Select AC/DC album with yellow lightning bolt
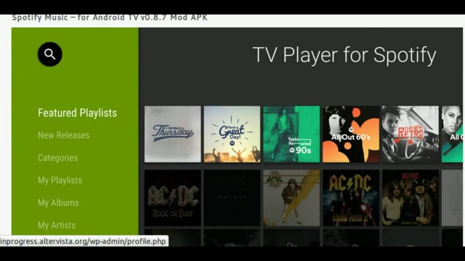 pyautogui.click(x=292, y=198)
